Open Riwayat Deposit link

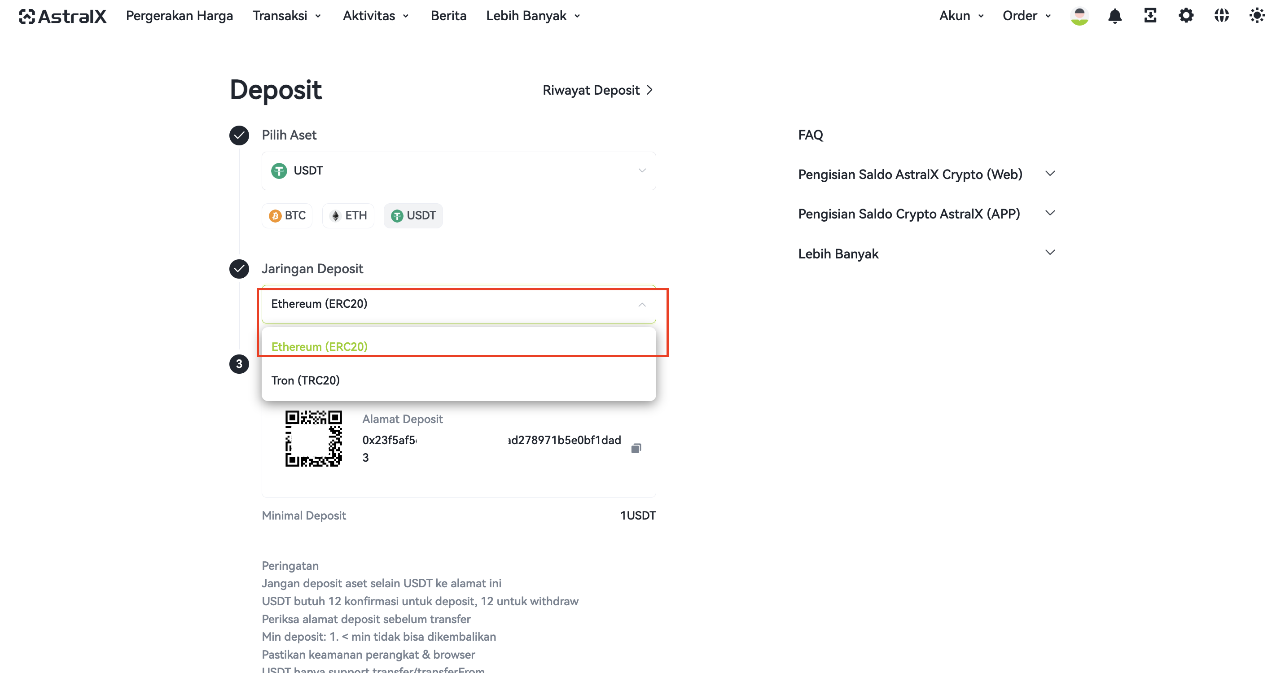598,90
